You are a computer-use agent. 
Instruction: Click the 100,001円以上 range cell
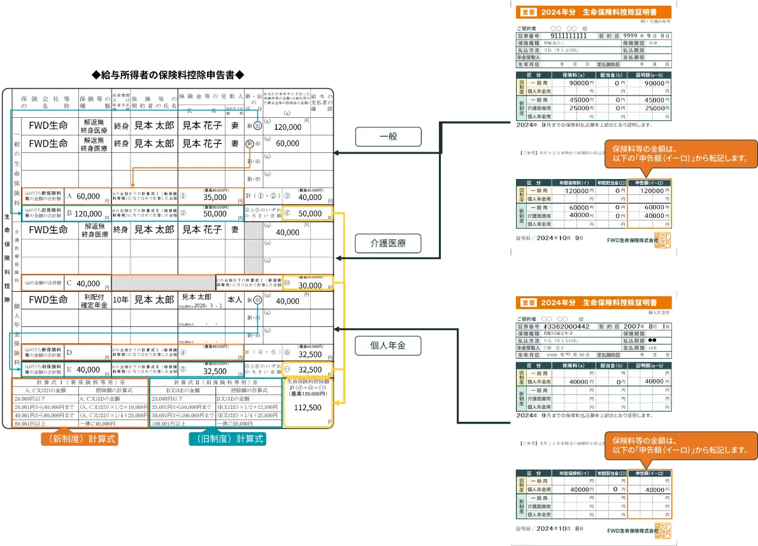click(169, 424)
